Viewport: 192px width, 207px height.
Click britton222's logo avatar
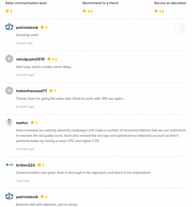(x=9, y=165)
